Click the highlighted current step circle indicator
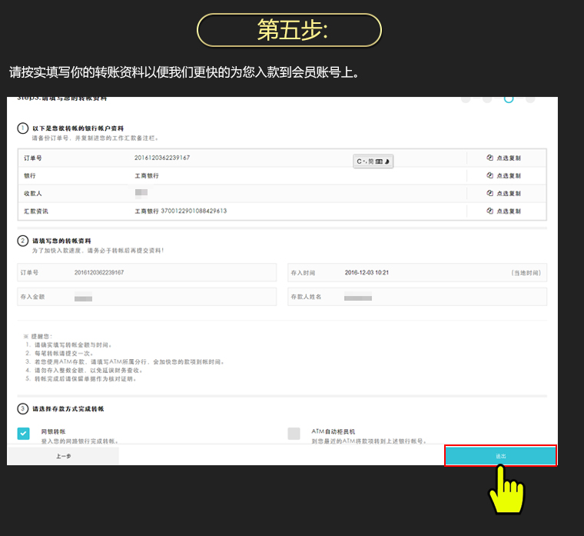This screenshot has width=584, height=536. click(509, 98)
